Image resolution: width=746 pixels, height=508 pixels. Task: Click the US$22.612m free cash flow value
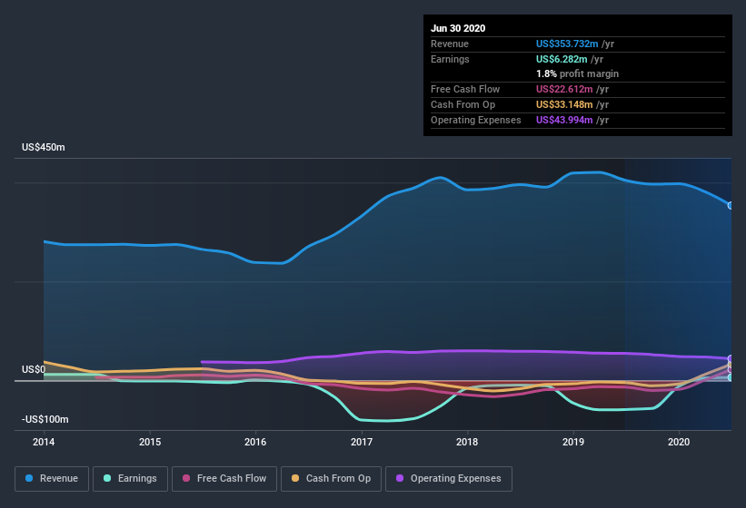[x=565, y=89]
